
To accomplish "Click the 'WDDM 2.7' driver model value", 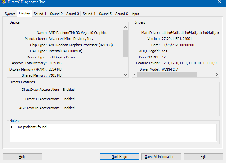I will [x=170, y=69].
